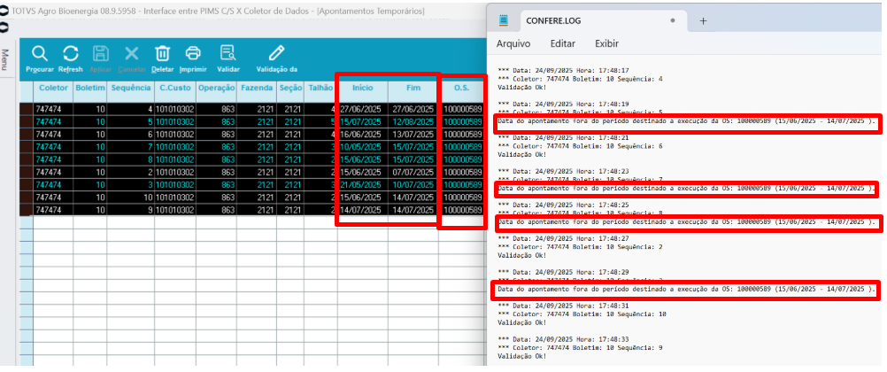Image resolution: width=887 pixels, height=372 pixels.
Task: Select Início cell 21/05/2025
Action: click(363, 184)
